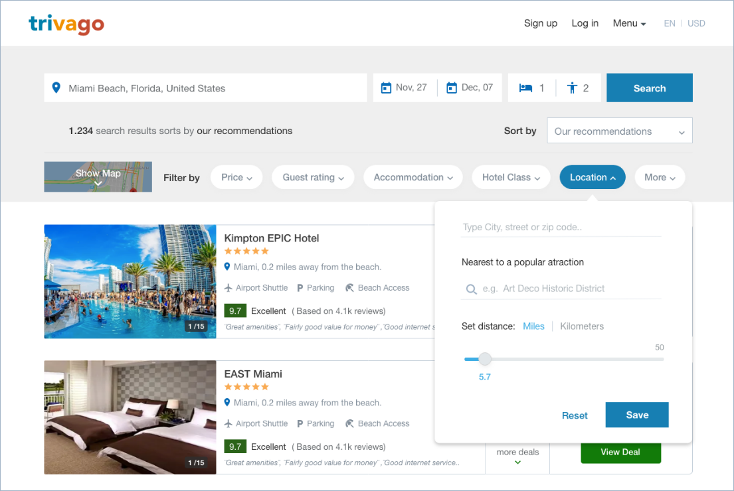Switch language via EN

670,23
